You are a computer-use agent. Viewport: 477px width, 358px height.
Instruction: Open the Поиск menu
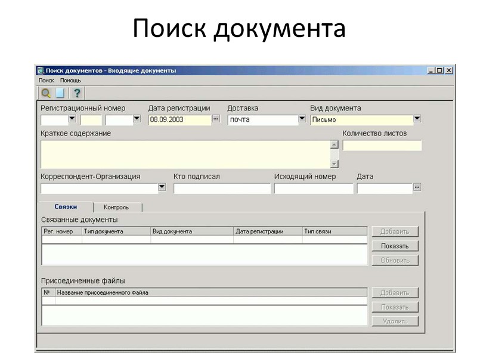pos(47,81)
